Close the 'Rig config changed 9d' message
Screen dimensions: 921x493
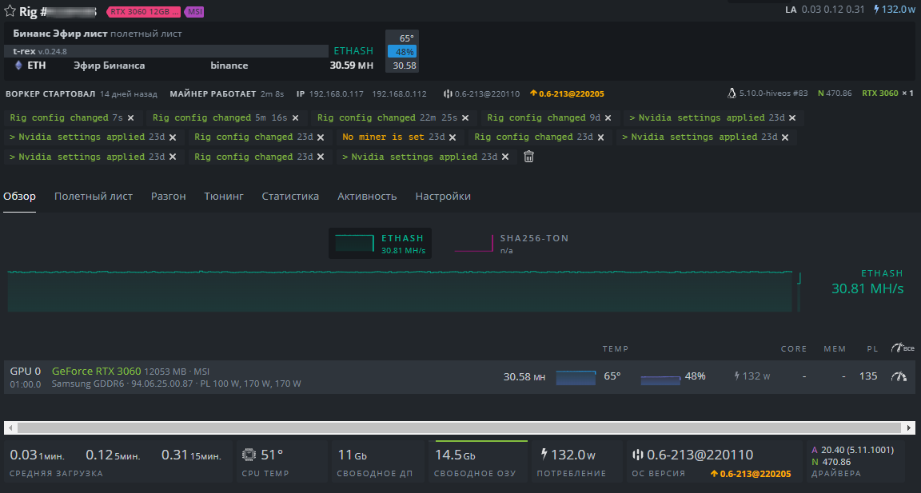(x=608, y=118)
